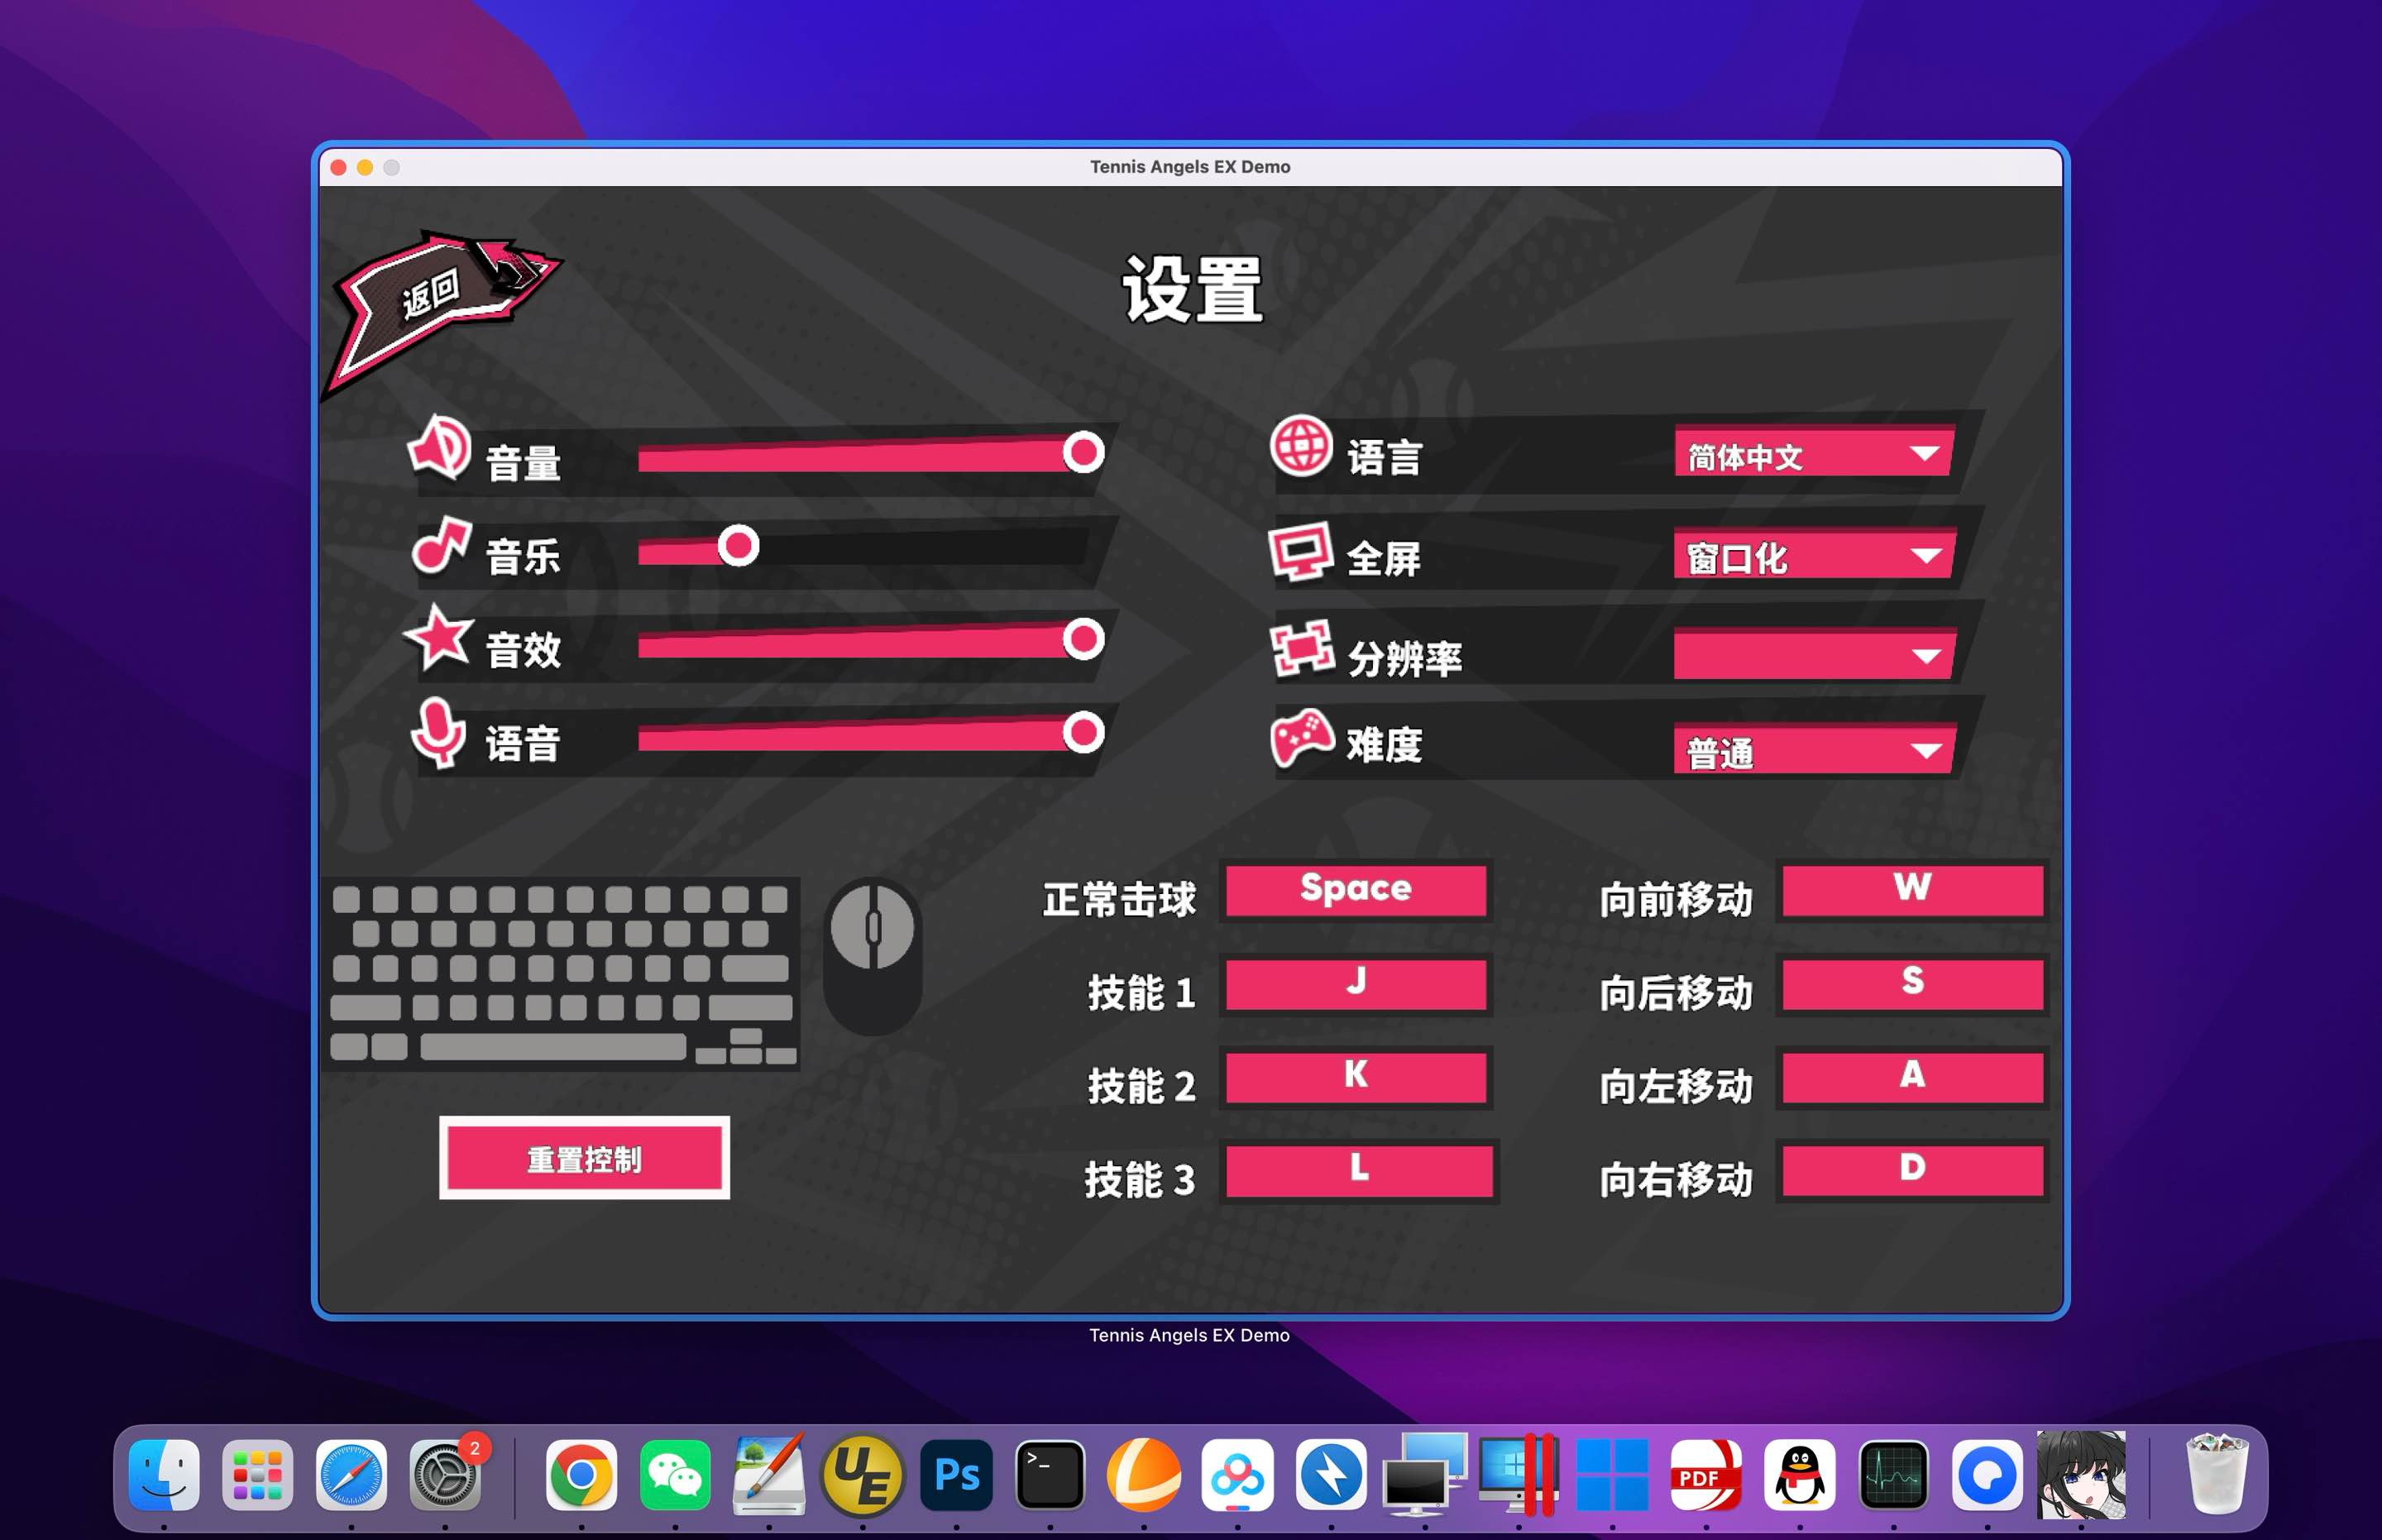Expand the 普通 difficulty dropdown

click(1813, 751)
